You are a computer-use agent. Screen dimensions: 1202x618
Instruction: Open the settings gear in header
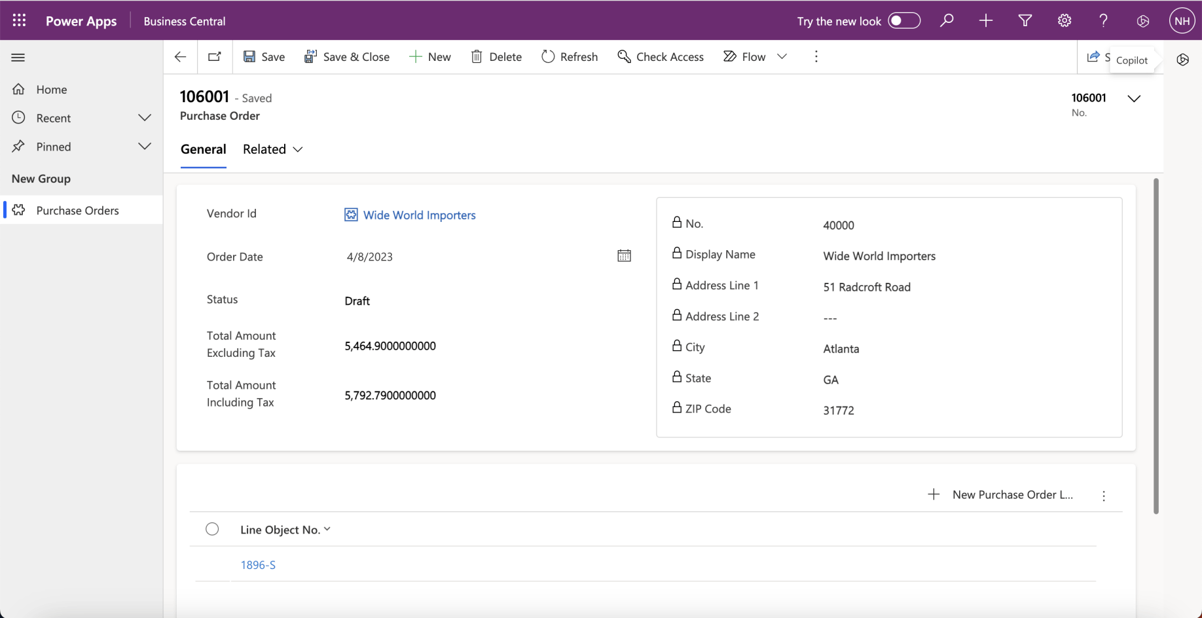tap(1065, 20)
